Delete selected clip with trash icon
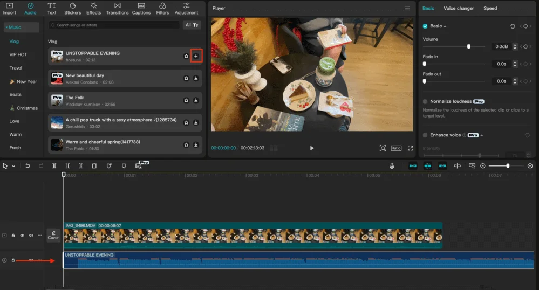Image resolution: width=539 pixels, height=290 pixels. [x=94, y=166]
